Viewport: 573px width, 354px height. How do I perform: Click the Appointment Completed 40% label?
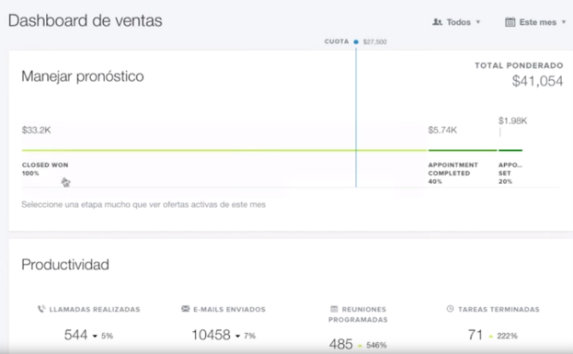tap(453, 173)
